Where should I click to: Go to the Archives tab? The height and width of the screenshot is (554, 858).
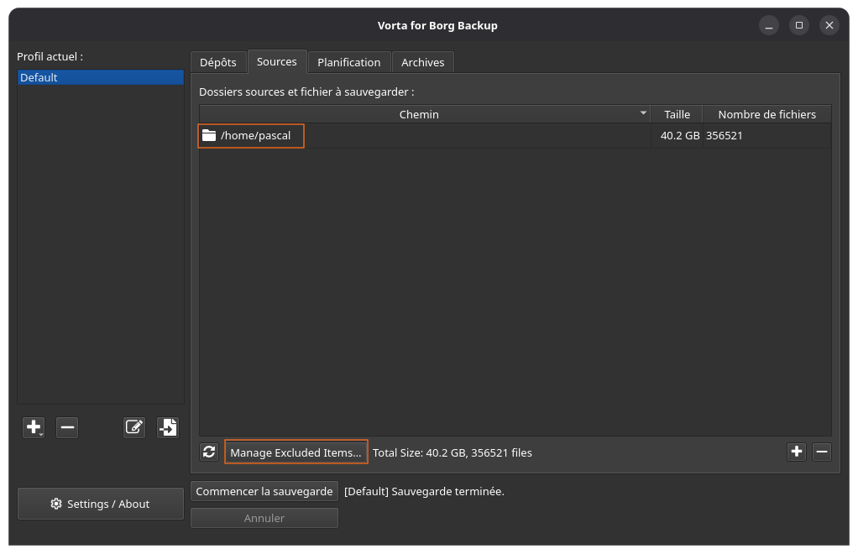[423, 62]
